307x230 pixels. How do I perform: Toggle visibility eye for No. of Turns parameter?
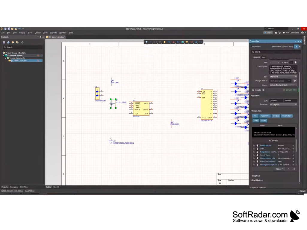[254, 155]
